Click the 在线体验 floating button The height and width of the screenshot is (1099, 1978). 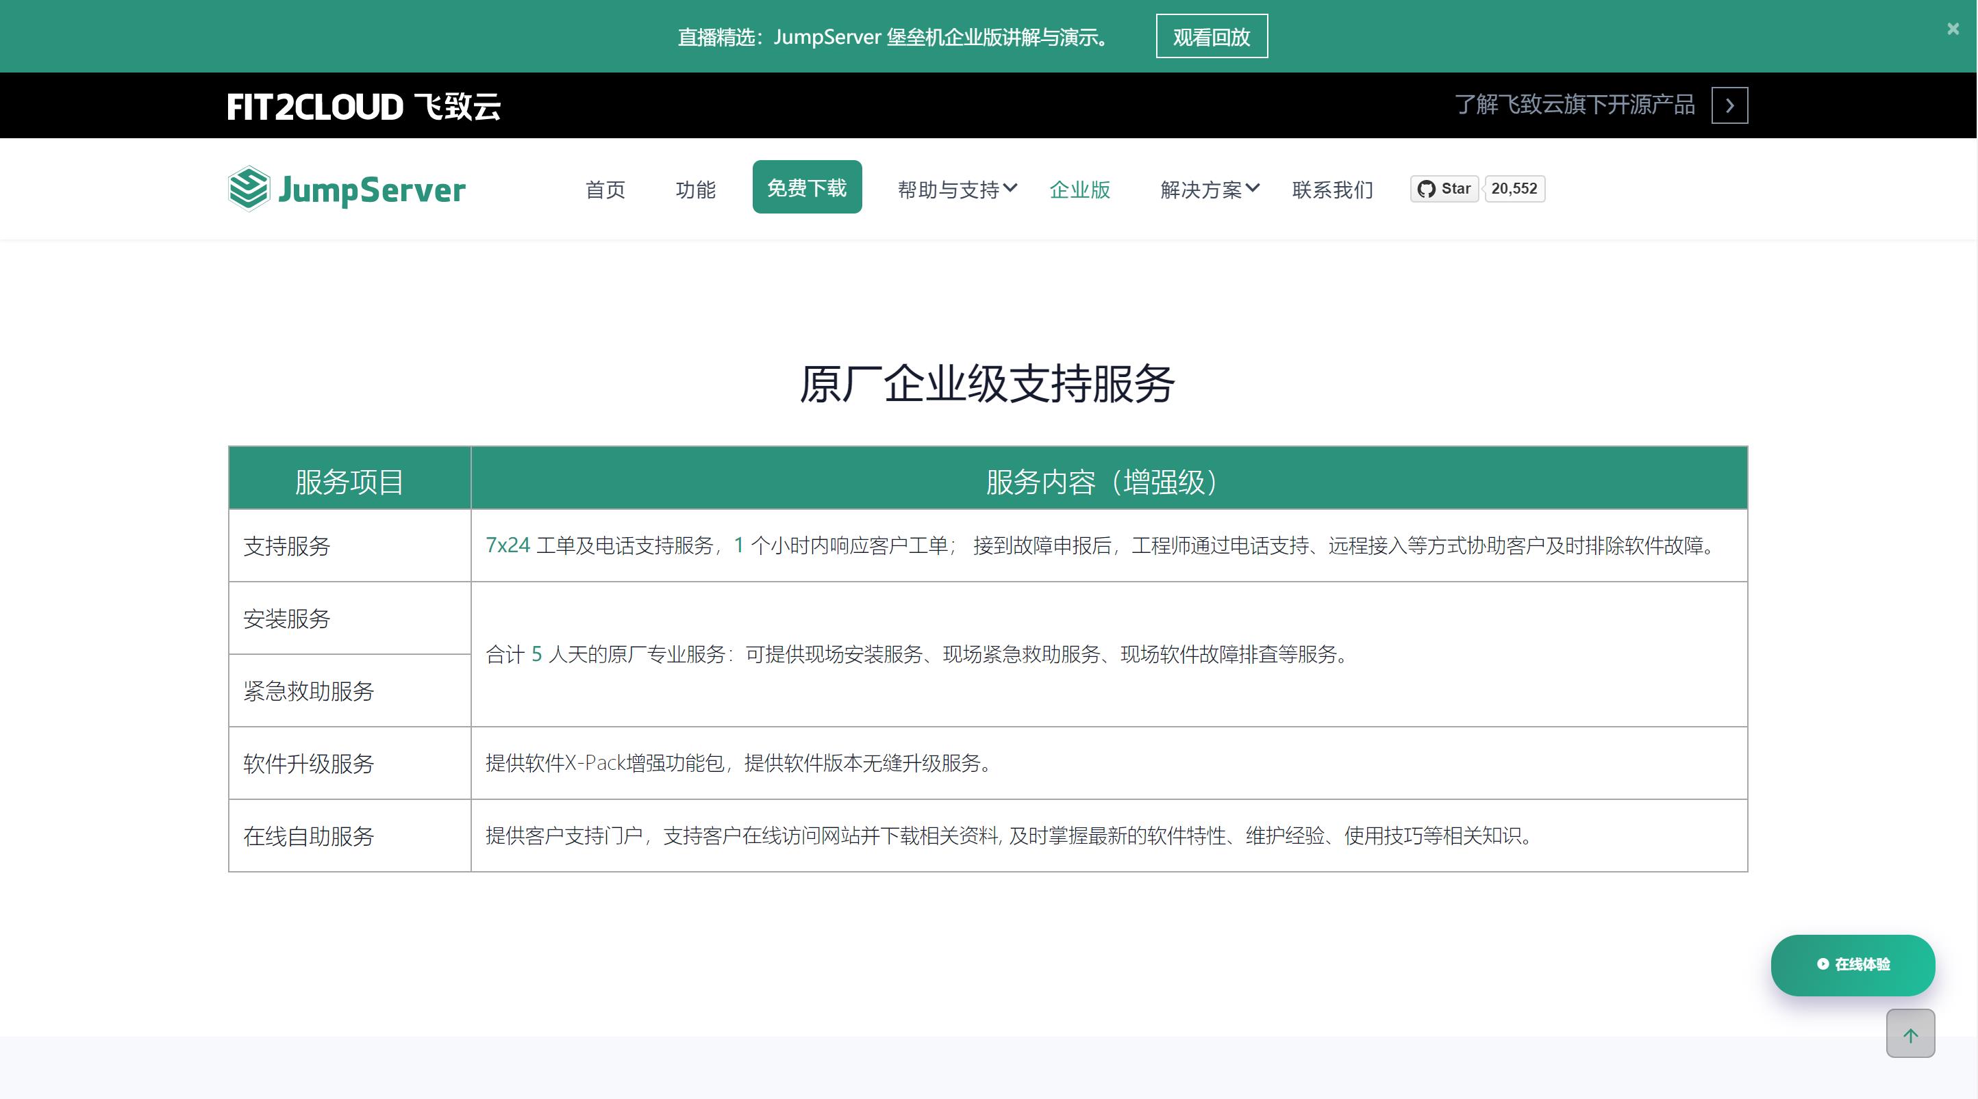tap(1853, 965)
